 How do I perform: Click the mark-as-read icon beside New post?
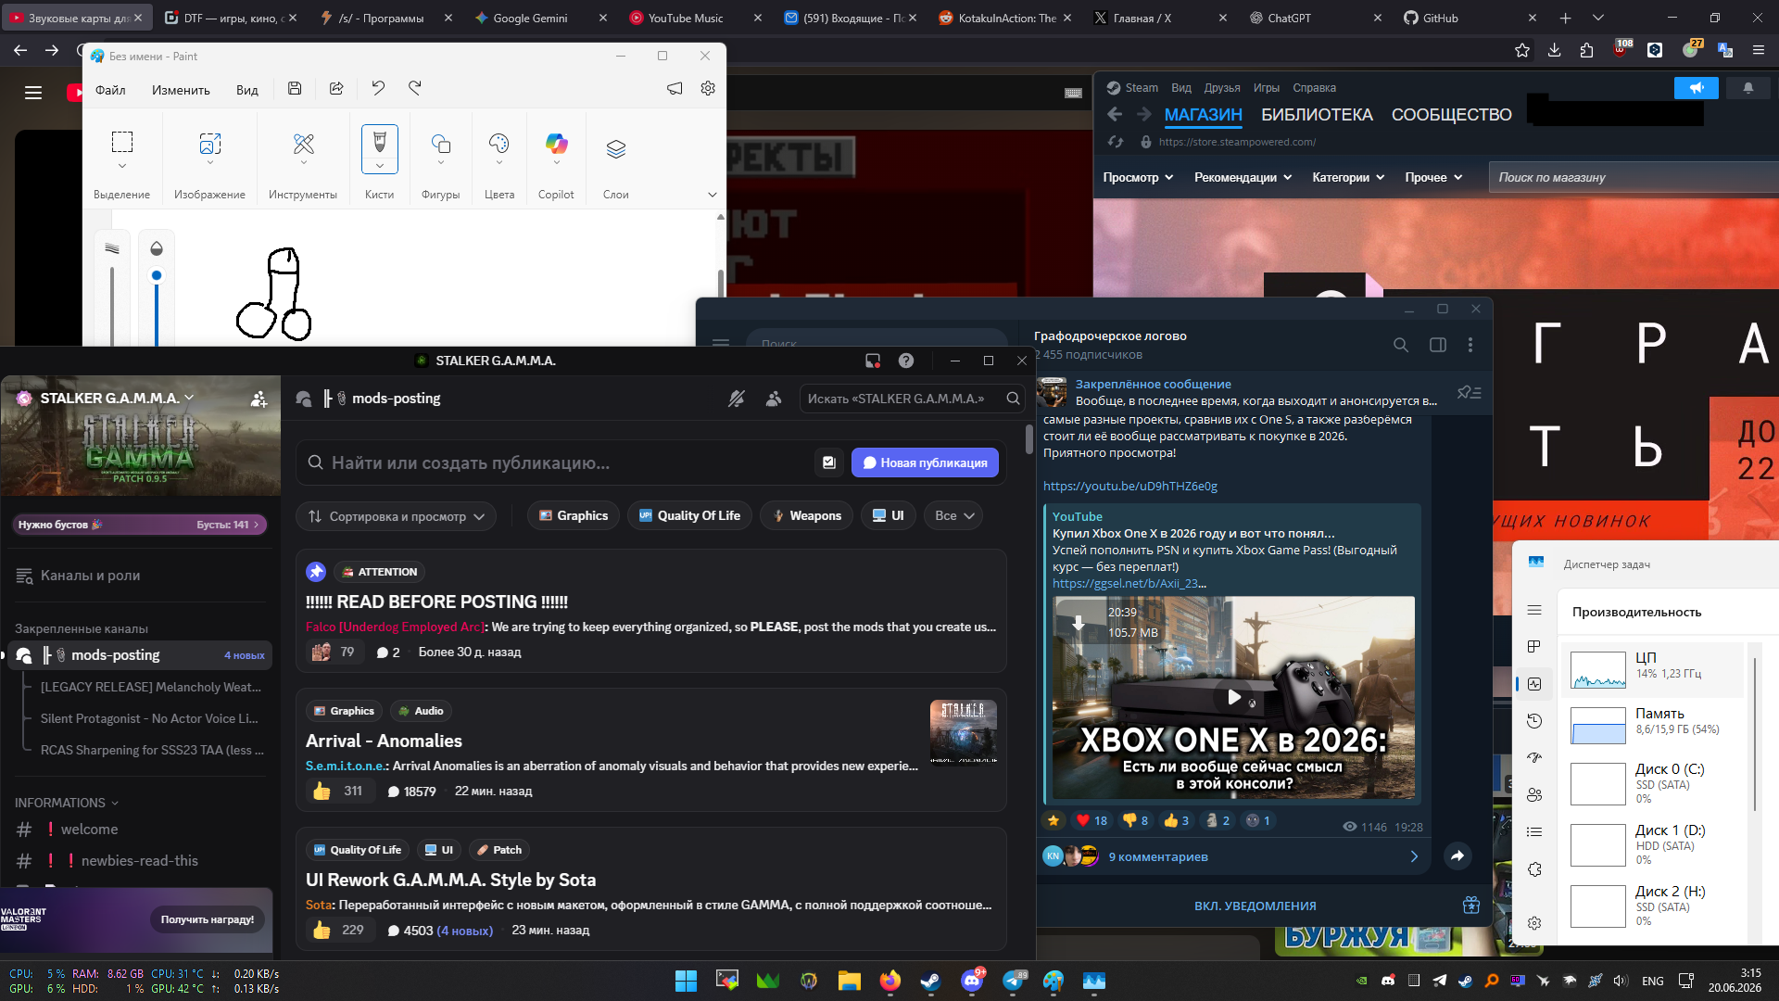(829, 462)
